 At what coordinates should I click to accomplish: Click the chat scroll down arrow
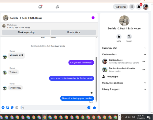point(96,102)
